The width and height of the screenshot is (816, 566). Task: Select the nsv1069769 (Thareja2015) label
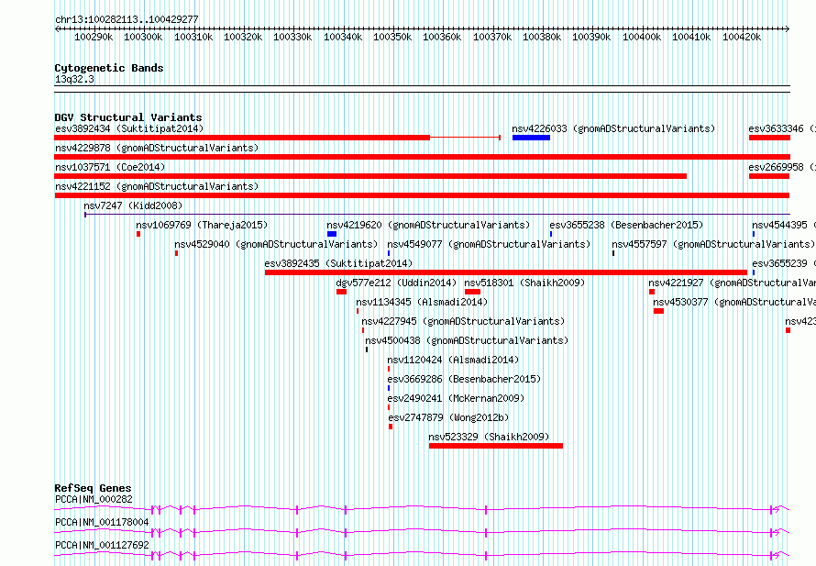(x=202, y=225)
